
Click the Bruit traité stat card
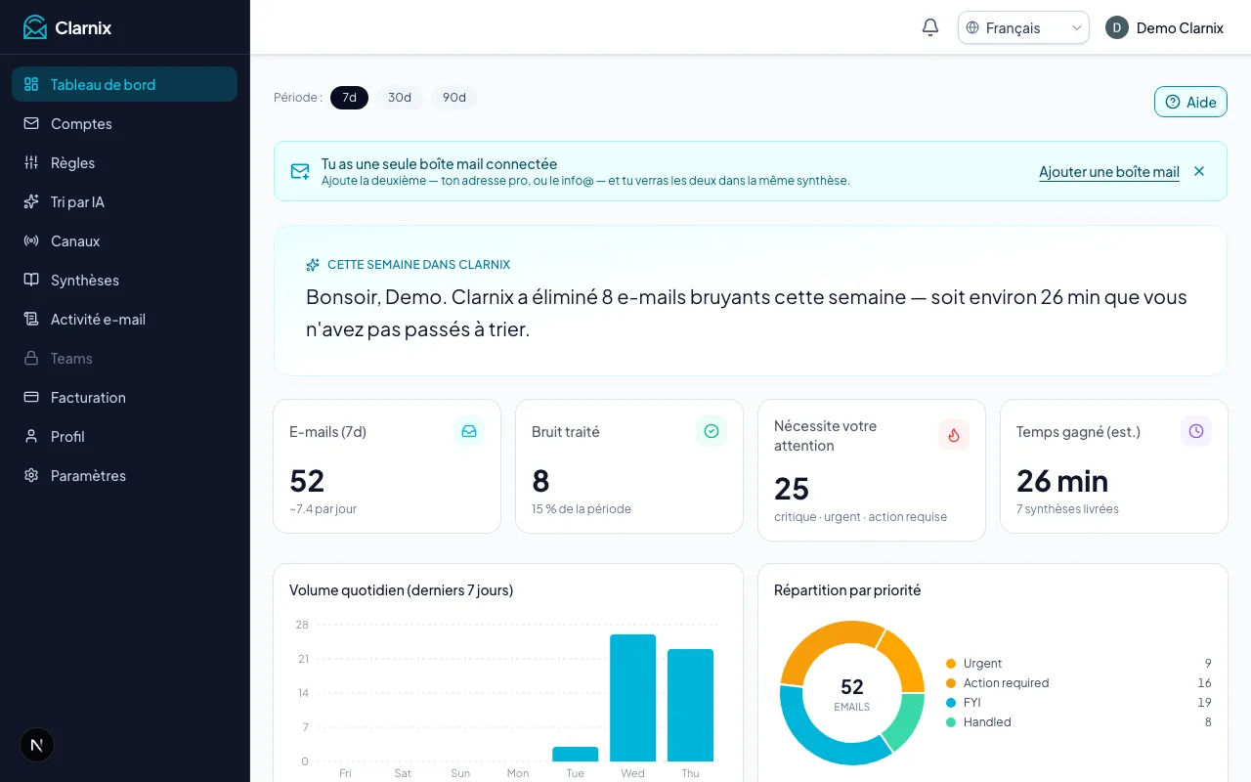tap(629, 466)
